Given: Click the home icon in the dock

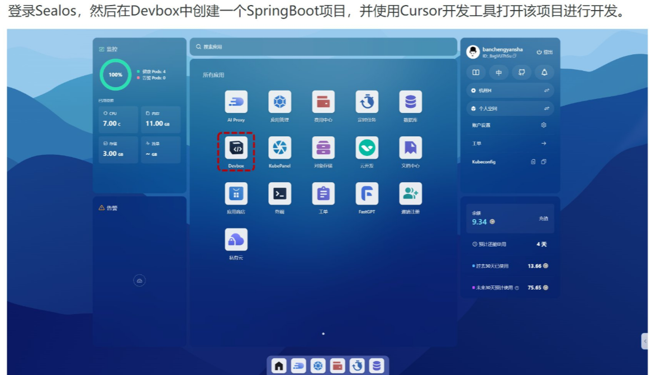Looking at the screenshot, I should (x=279, y=365).
